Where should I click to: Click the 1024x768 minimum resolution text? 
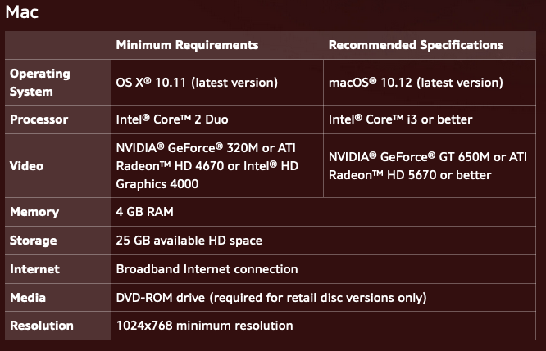coord(204,326)
